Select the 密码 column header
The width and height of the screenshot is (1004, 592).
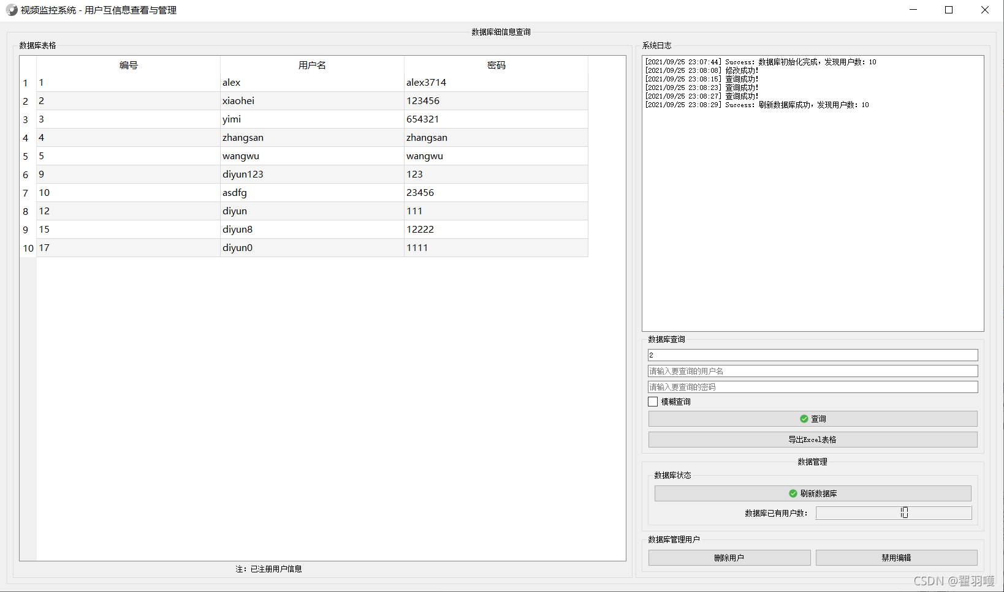pos(496,65)
